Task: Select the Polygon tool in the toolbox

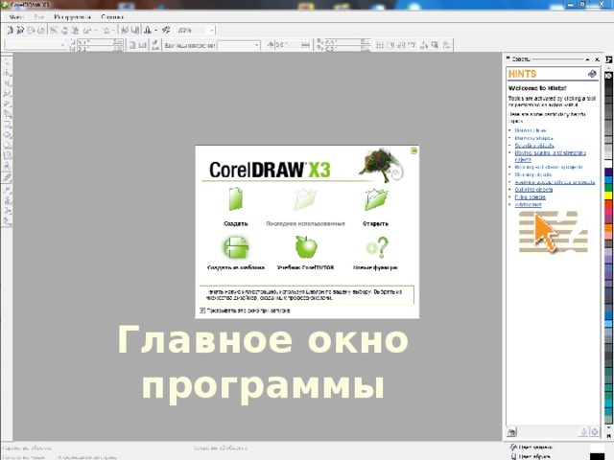Action: (7, 145)
